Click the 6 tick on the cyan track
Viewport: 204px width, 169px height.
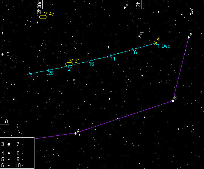click(133, 50)
